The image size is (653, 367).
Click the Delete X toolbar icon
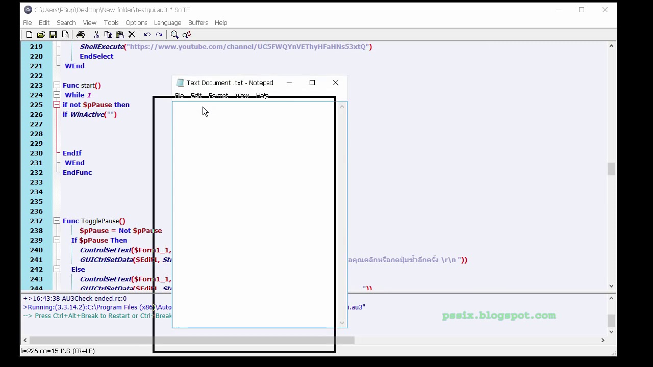(x=132, y=35)
